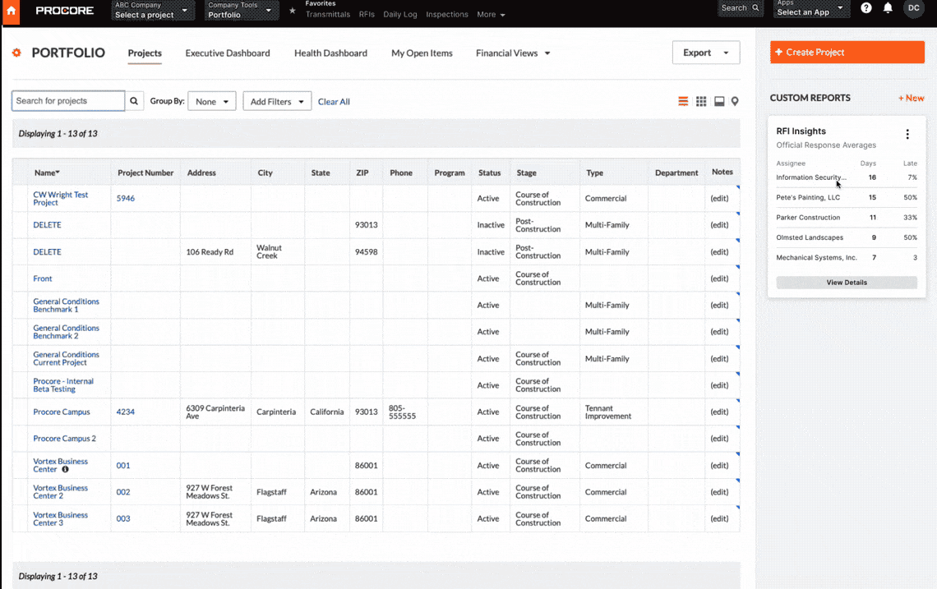The image size is (937, 589).
Task: Open the Company Tools Portfolio dropdown
Action: tap(242, 10)
